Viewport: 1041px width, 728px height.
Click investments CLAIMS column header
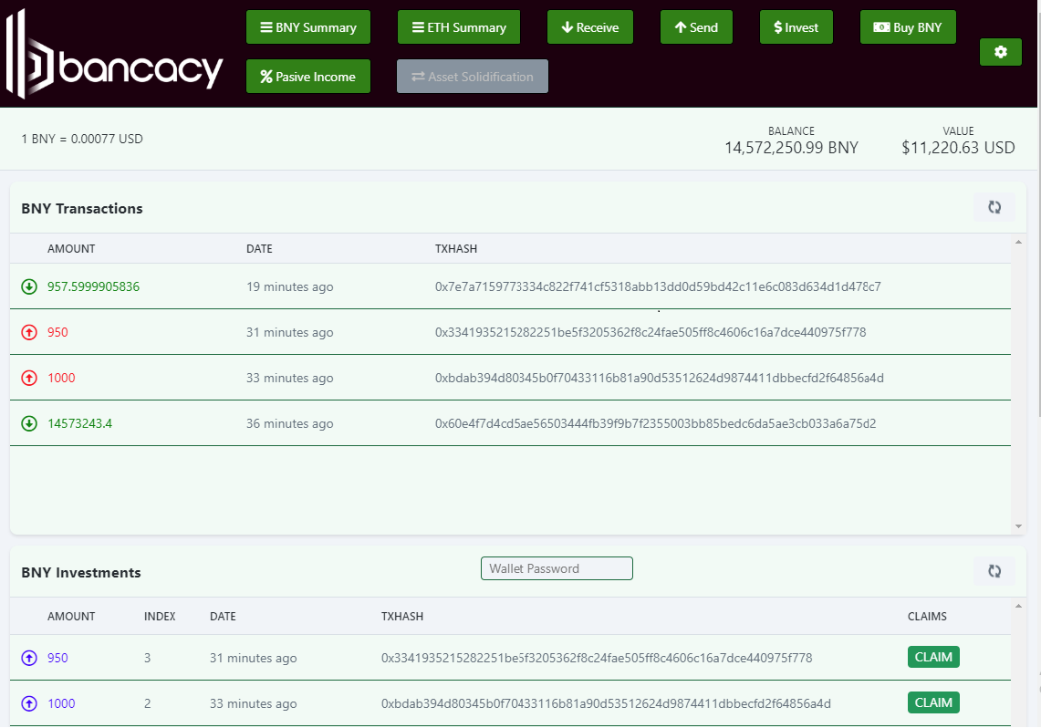[x=928, y=616]
